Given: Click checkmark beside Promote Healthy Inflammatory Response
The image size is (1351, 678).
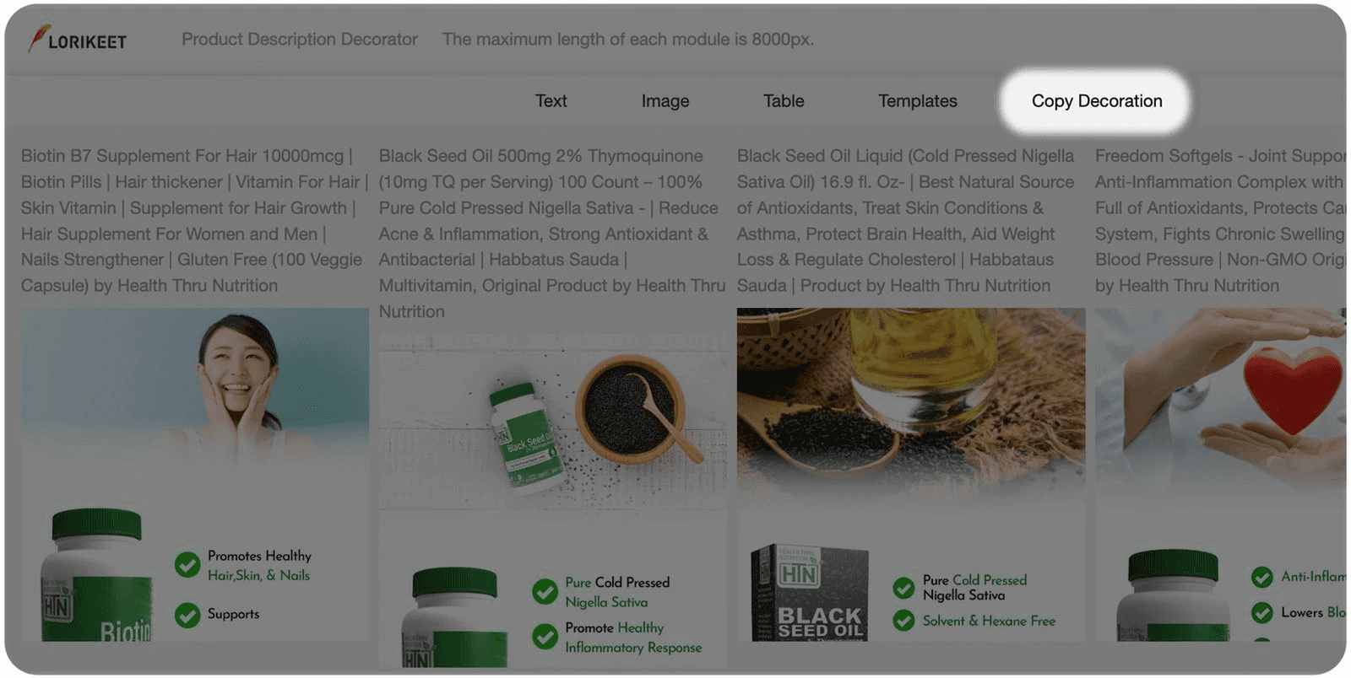Looking at the screenshot, I should pos(545,637).
